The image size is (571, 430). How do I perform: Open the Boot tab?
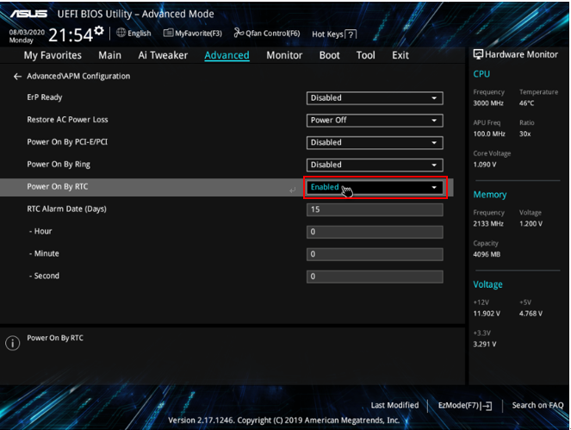tap(330, 55)
